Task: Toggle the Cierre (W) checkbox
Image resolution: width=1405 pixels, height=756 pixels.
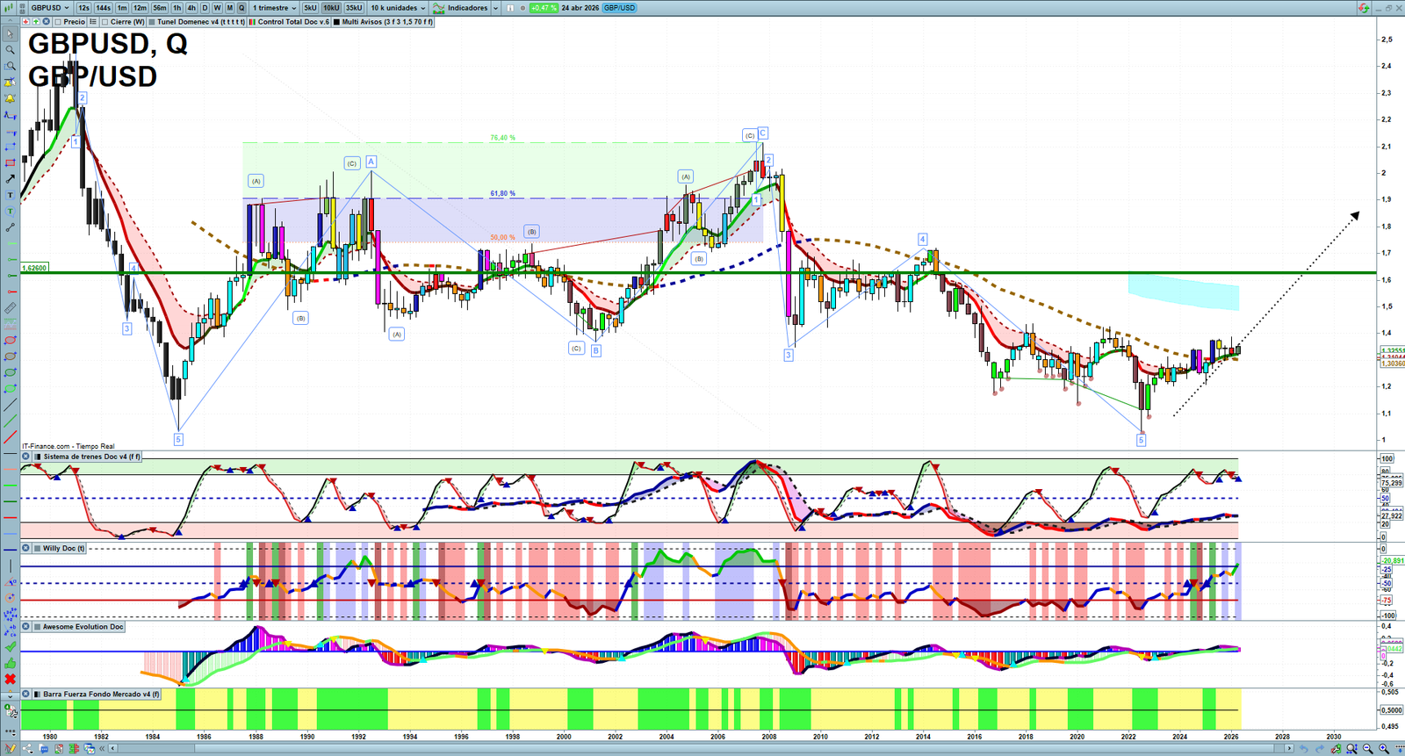Action: point(104,22)
